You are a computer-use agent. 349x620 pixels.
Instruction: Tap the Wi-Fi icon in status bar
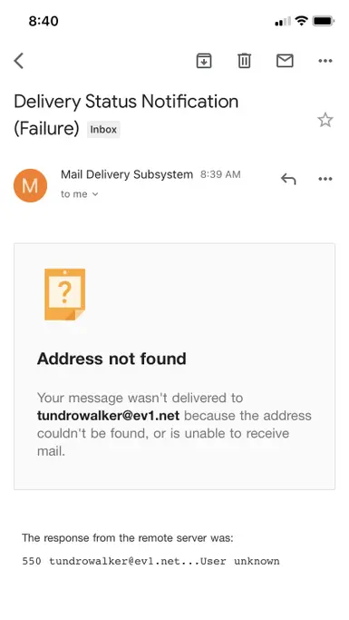[x=302, y=21]
